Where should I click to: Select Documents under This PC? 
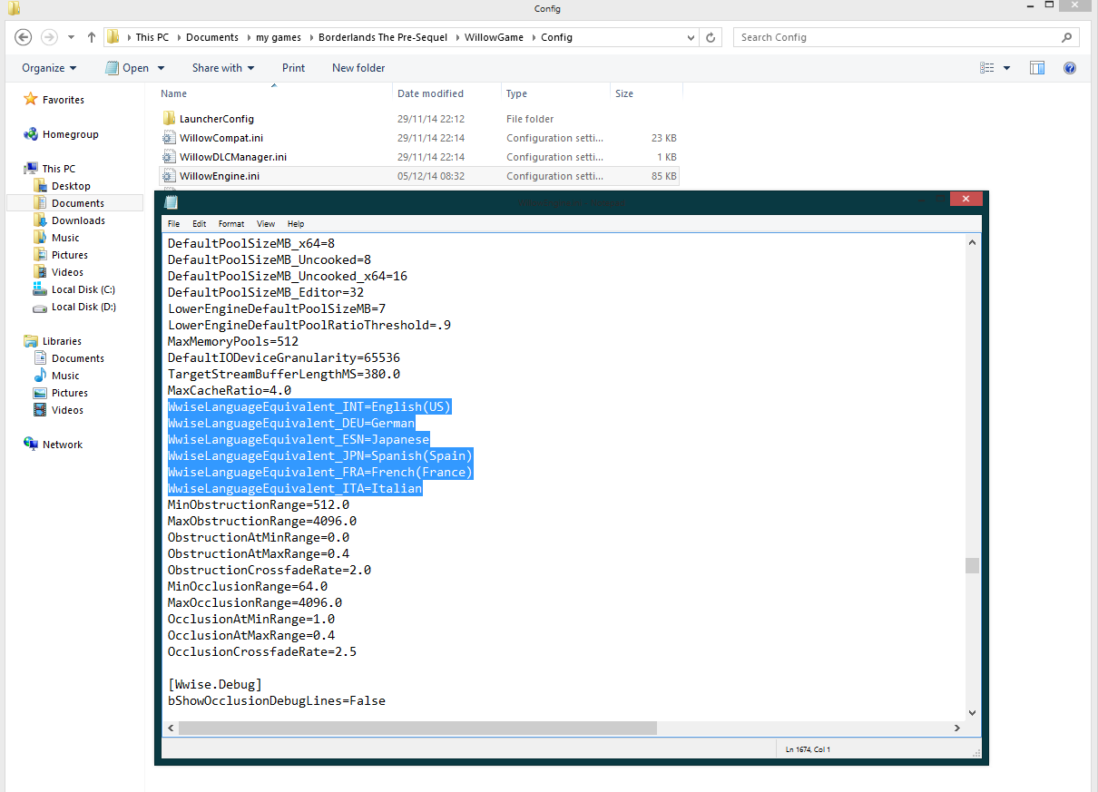tap(77, 203)
